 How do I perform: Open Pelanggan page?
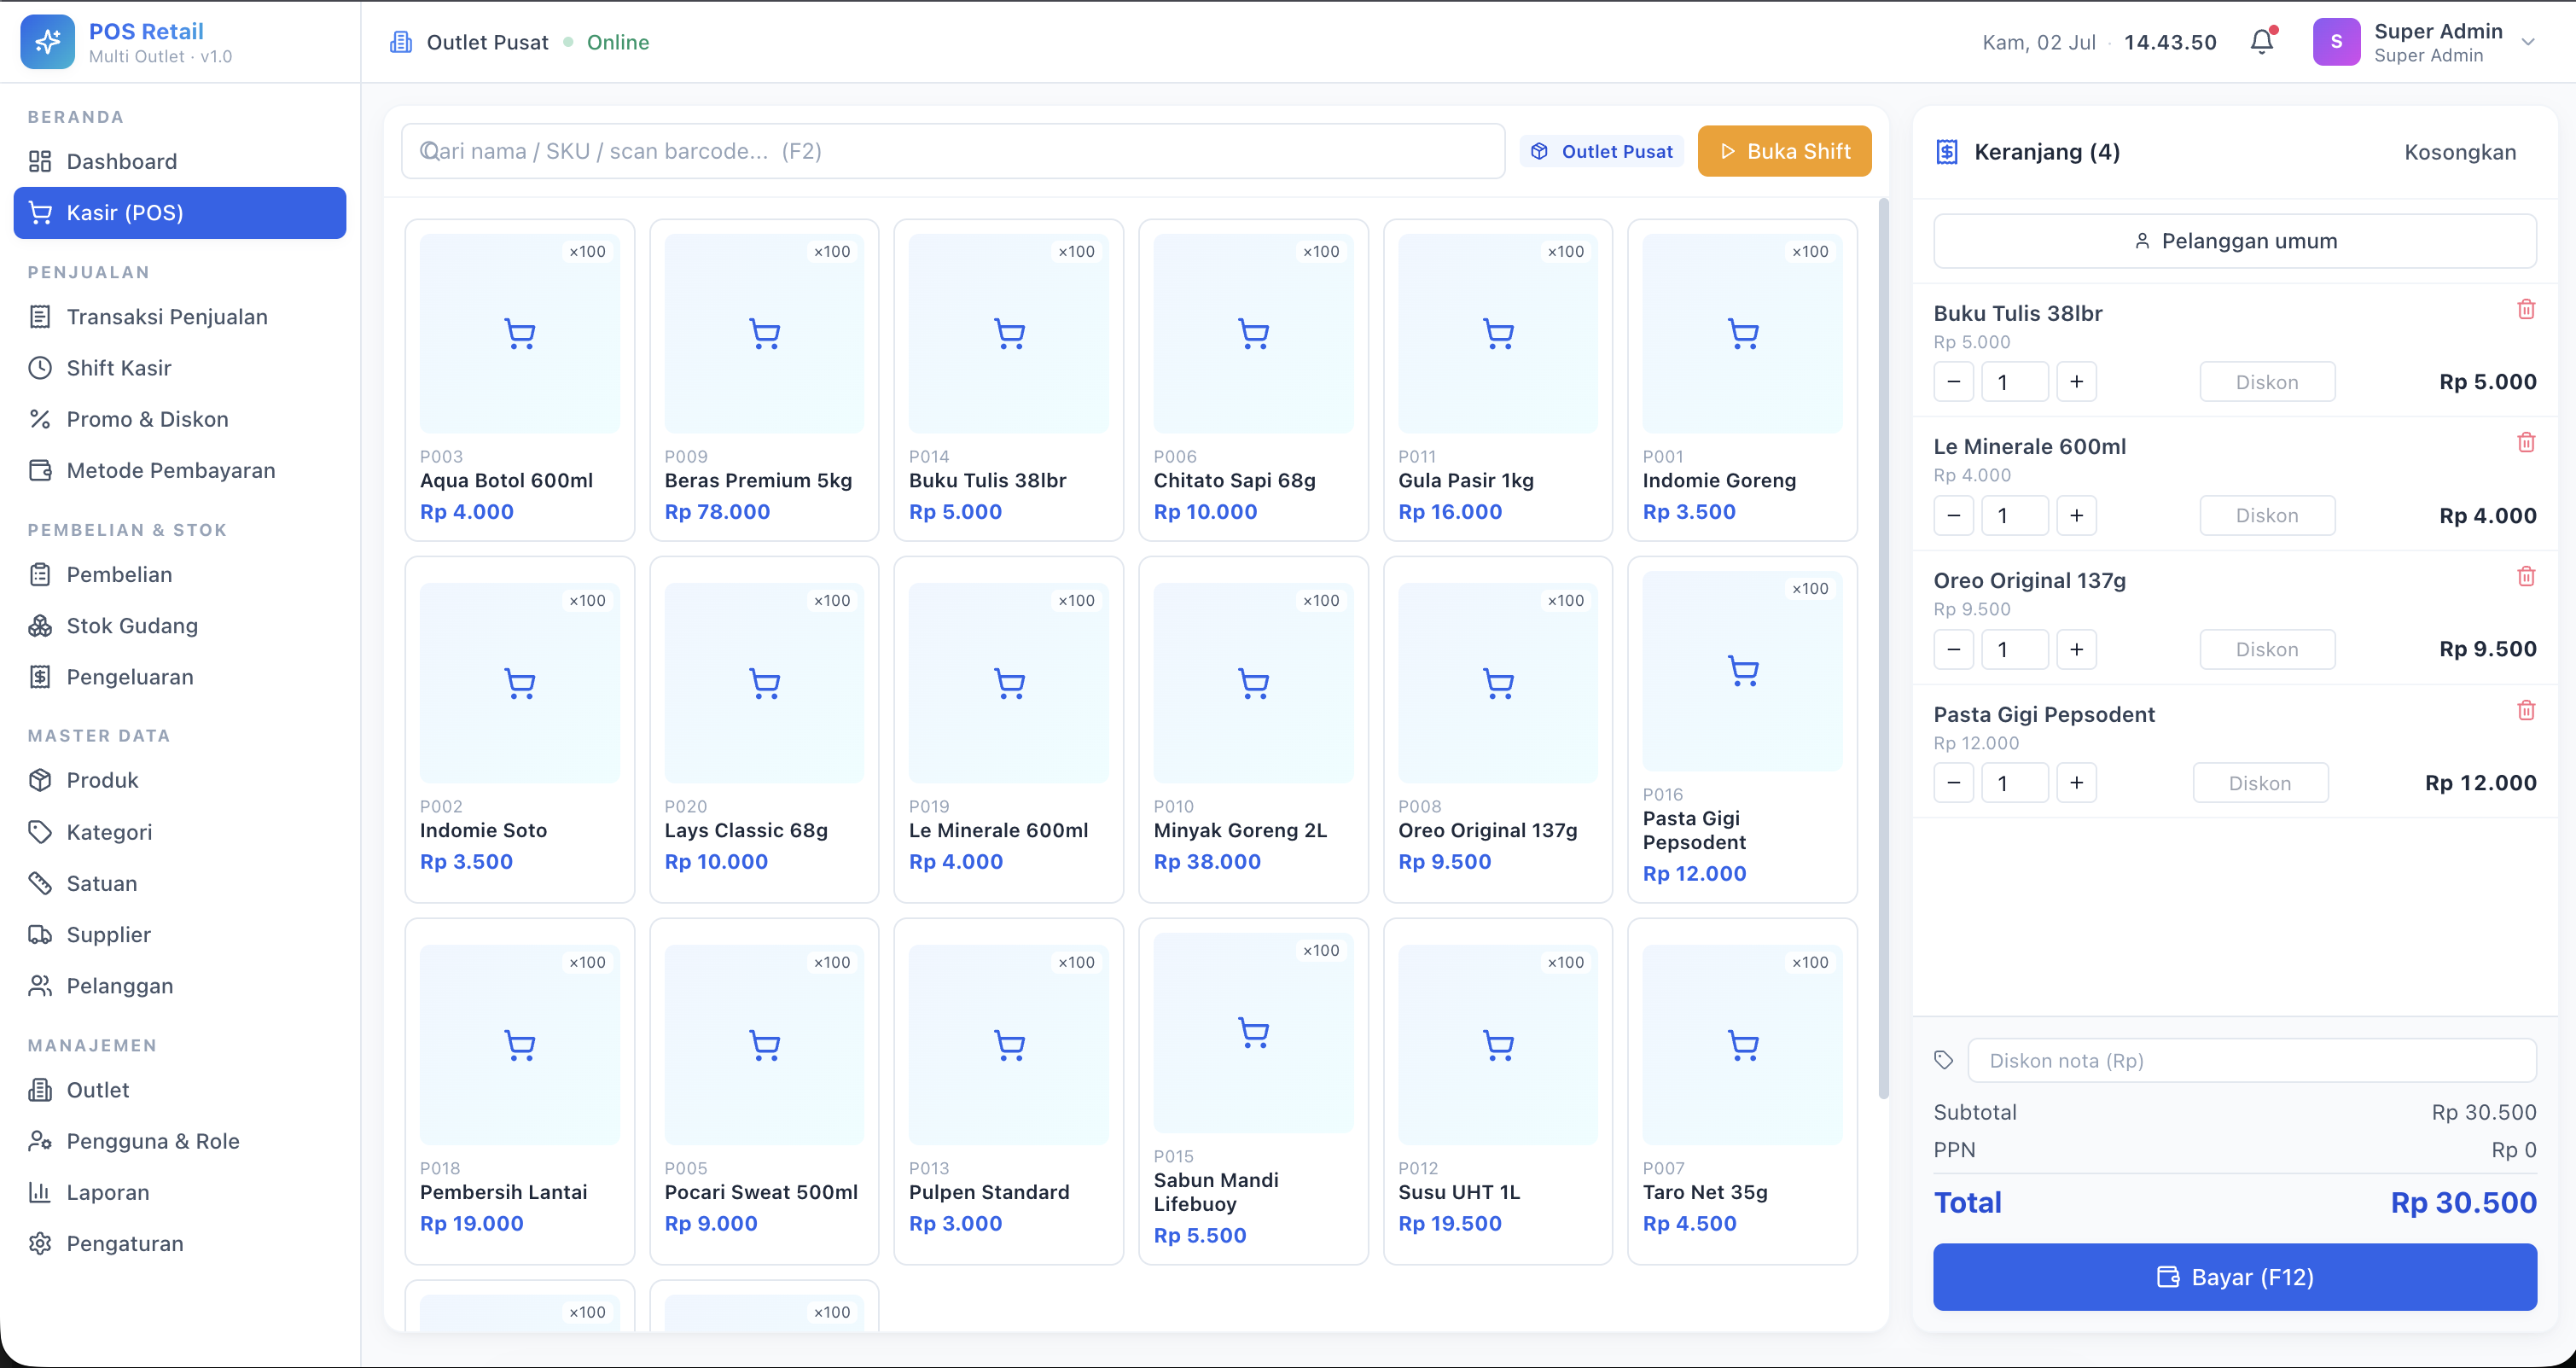pyautogui.click(x=180, y=986)
